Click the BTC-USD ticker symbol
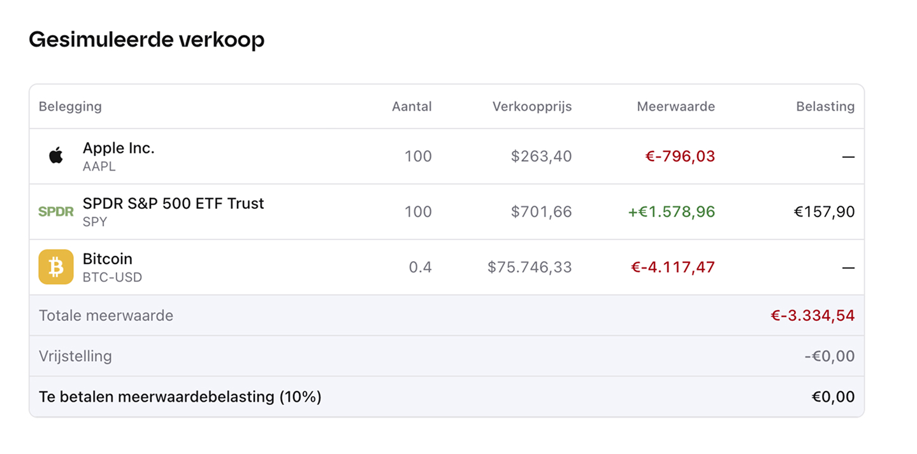The image size is (917, 454). (x=112, y=278)
